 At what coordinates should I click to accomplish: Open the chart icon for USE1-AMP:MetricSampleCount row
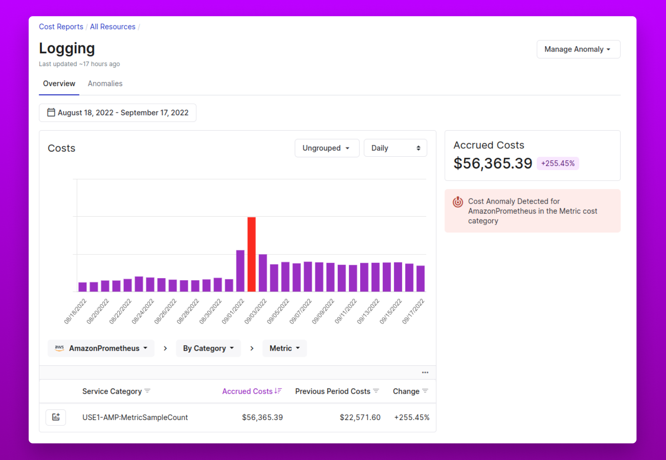(x=56, y=417)
